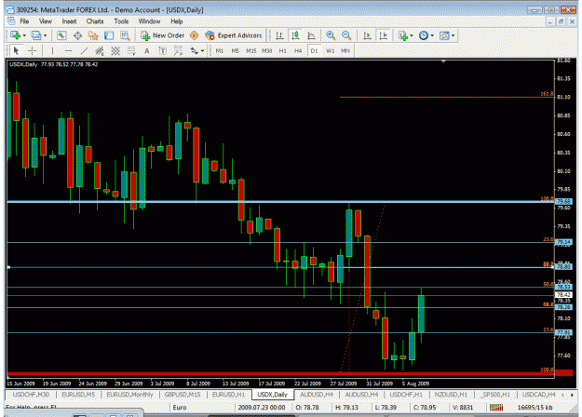The height and width of the screenshot is (417, 582).
Task: Switch timeframe to M30
Action: click(267, 51)
